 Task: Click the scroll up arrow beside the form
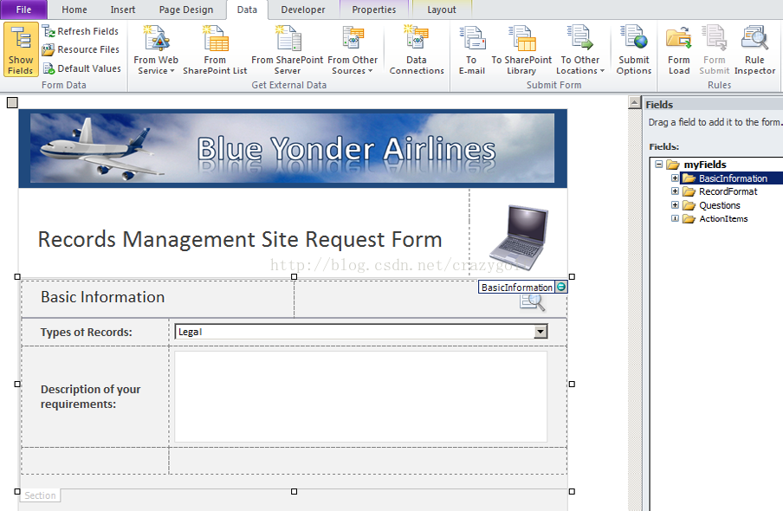click(634, 102)
